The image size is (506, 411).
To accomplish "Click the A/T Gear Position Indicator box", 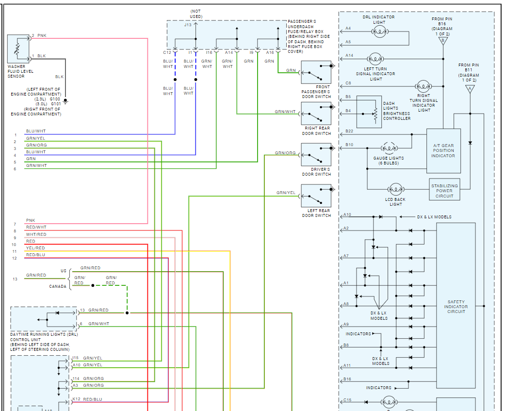I will (443, 151).
